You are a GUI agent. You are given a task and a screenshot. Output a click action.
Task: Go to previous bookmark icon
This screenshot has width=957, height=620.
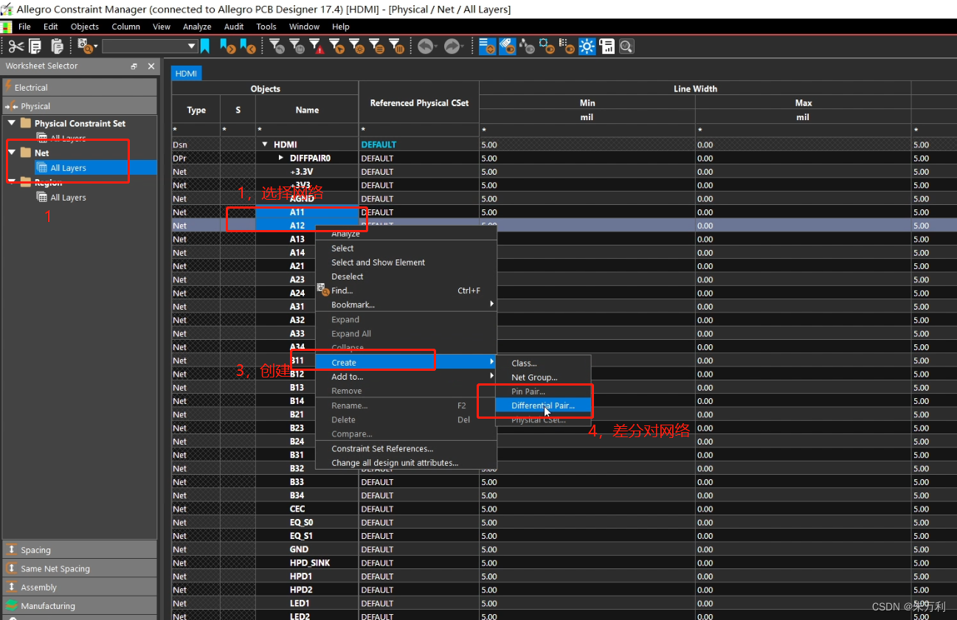(x=248, y=46)
